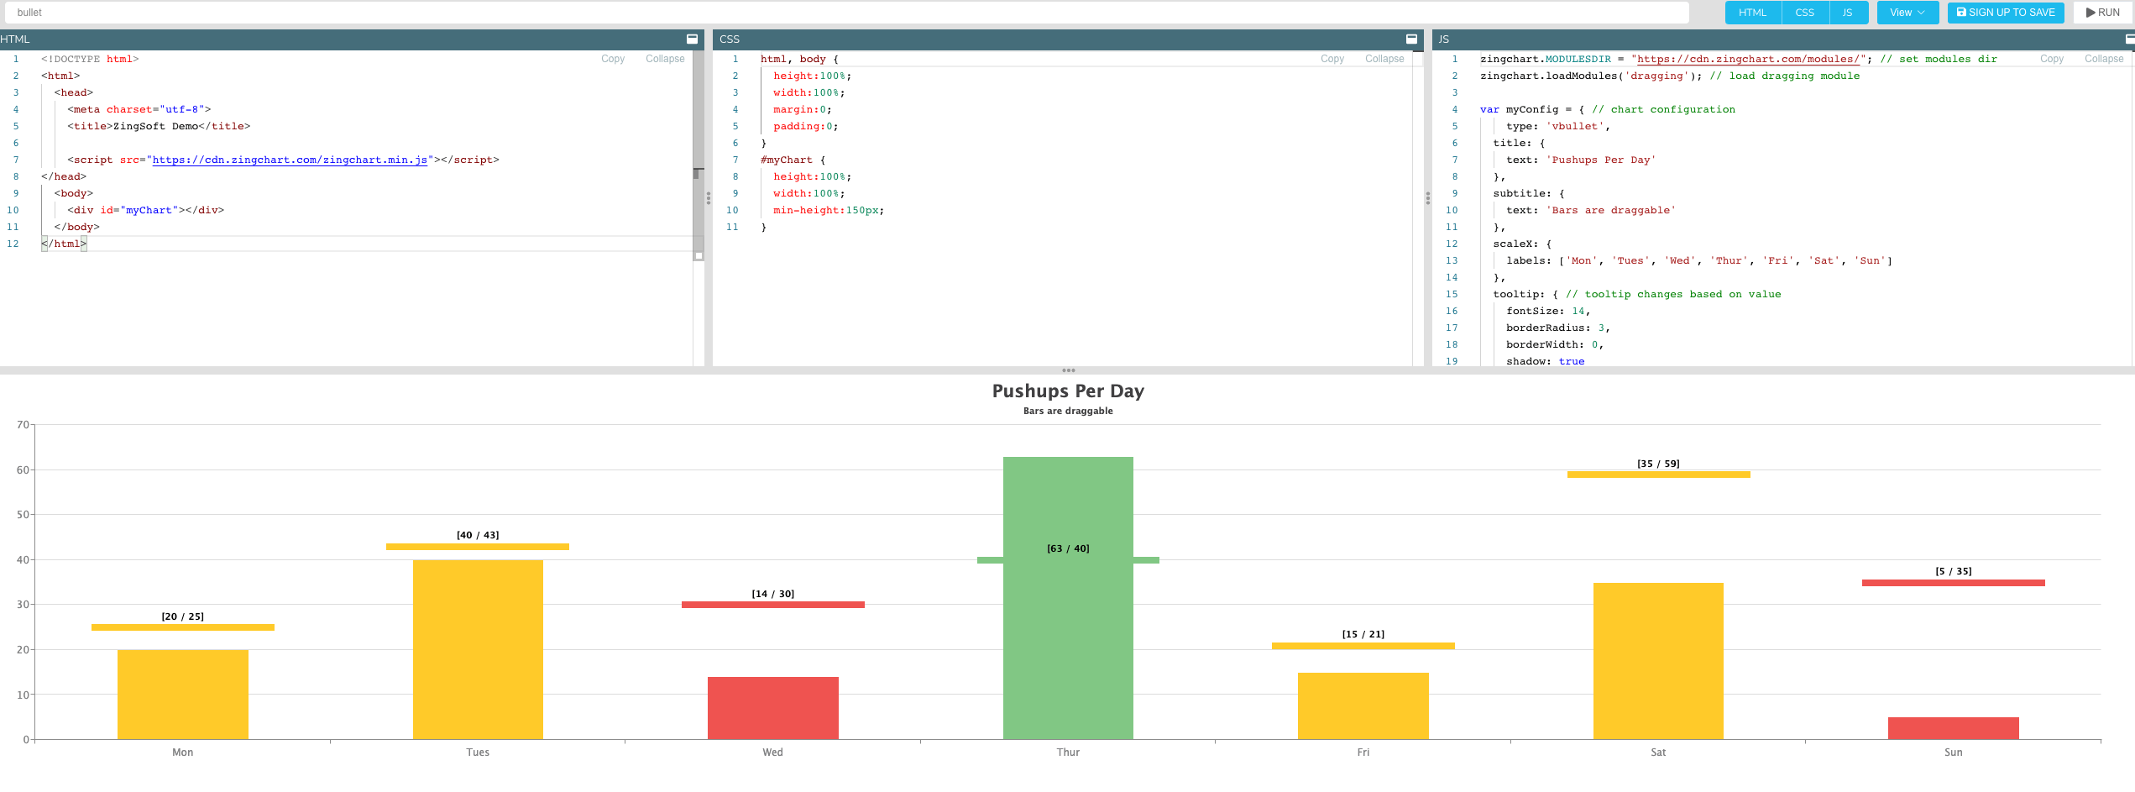Click the RUN play button
Image resolution: width=2135 pixels, height=792 pixels.
point(2102,13)
